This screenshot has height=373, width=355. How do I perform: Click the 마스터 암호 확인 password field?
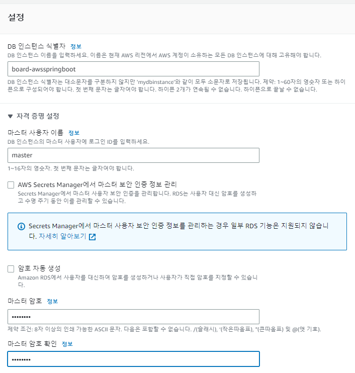[x=133, y=359]
